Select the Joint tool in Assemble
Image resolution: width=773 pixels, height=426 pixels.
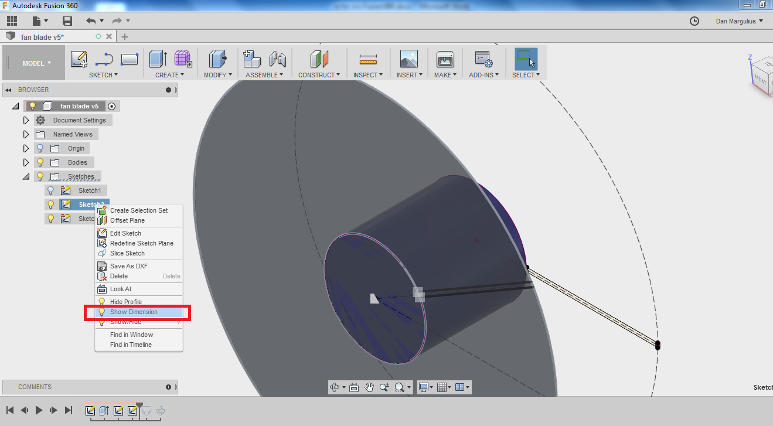click(278, 59)
